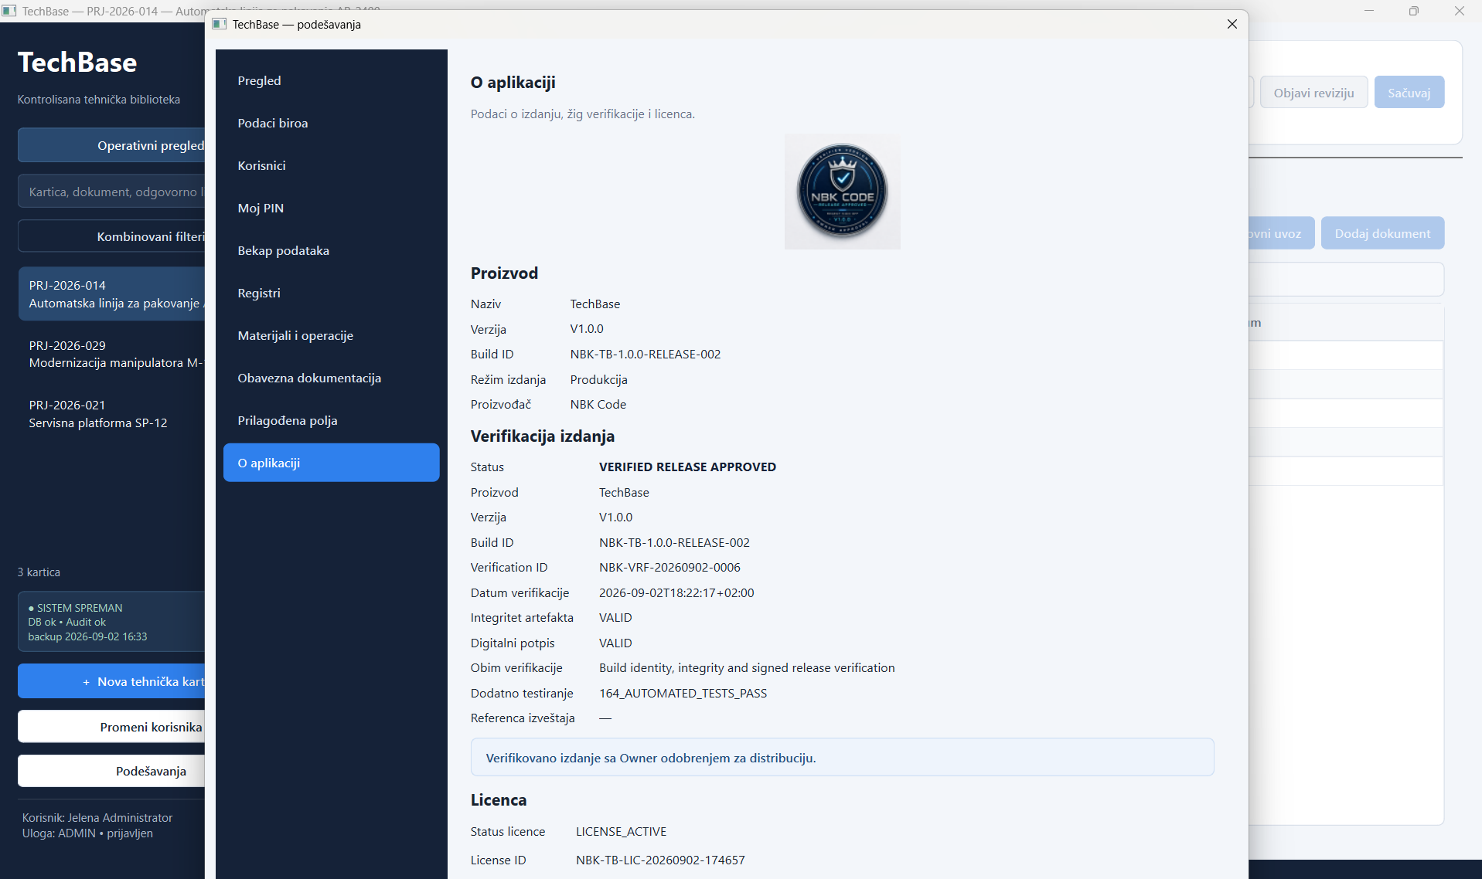Click the 3 kartica count label

[39, 572]
